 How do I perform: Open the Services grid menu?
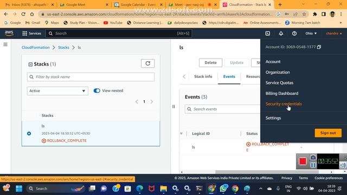31,34
